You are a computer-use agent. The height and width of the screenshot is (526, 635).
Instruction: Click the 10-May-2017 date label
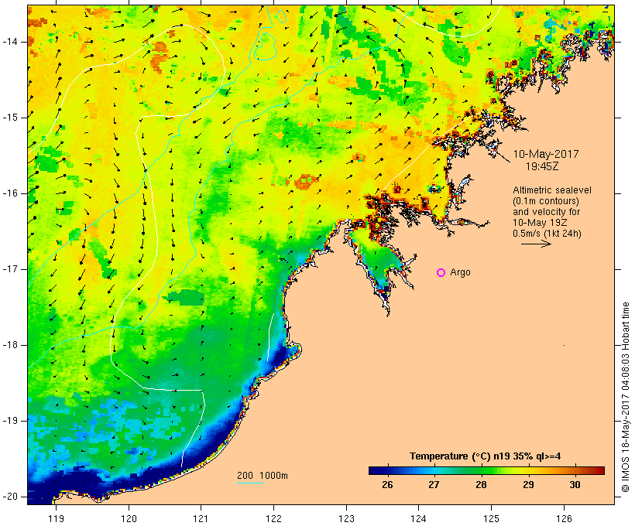(x=546, y=154)
